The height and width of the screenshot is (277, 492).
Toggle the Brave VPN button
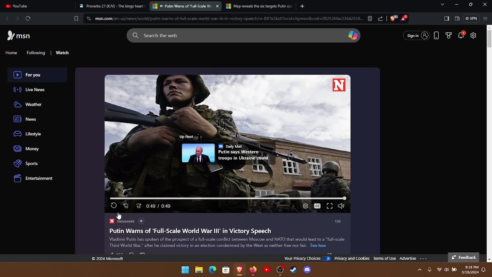tap(471, 18)
